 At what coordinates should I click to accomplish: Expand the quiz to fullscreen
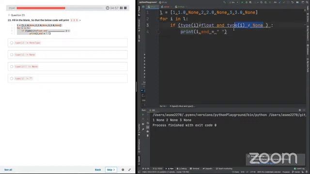point(129,170)
